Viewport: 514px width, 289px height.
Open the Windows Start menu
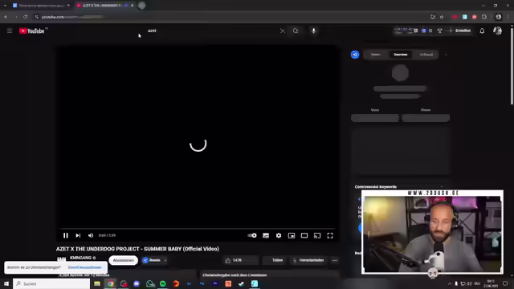pos(6,283)
